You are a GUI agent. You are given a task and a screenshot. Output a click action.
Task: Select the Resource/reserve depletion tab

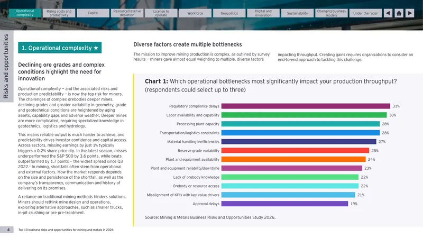click(x=127, y=13)
